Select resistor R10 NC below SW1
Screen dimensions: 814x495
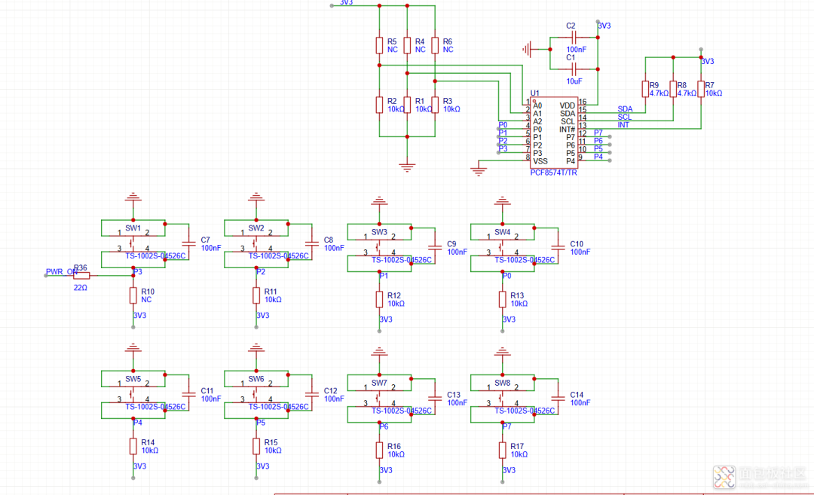click(x=133, y=295)
